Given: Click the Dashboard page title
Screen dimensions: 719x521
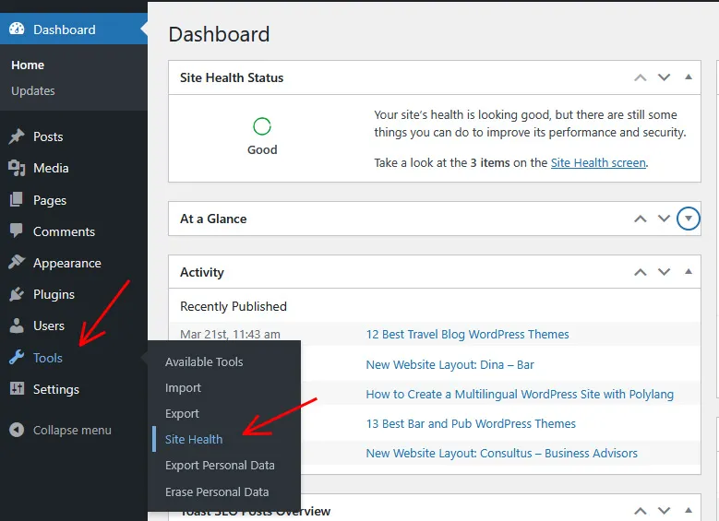Looking at the screenshot, I should tap(219, 34).
